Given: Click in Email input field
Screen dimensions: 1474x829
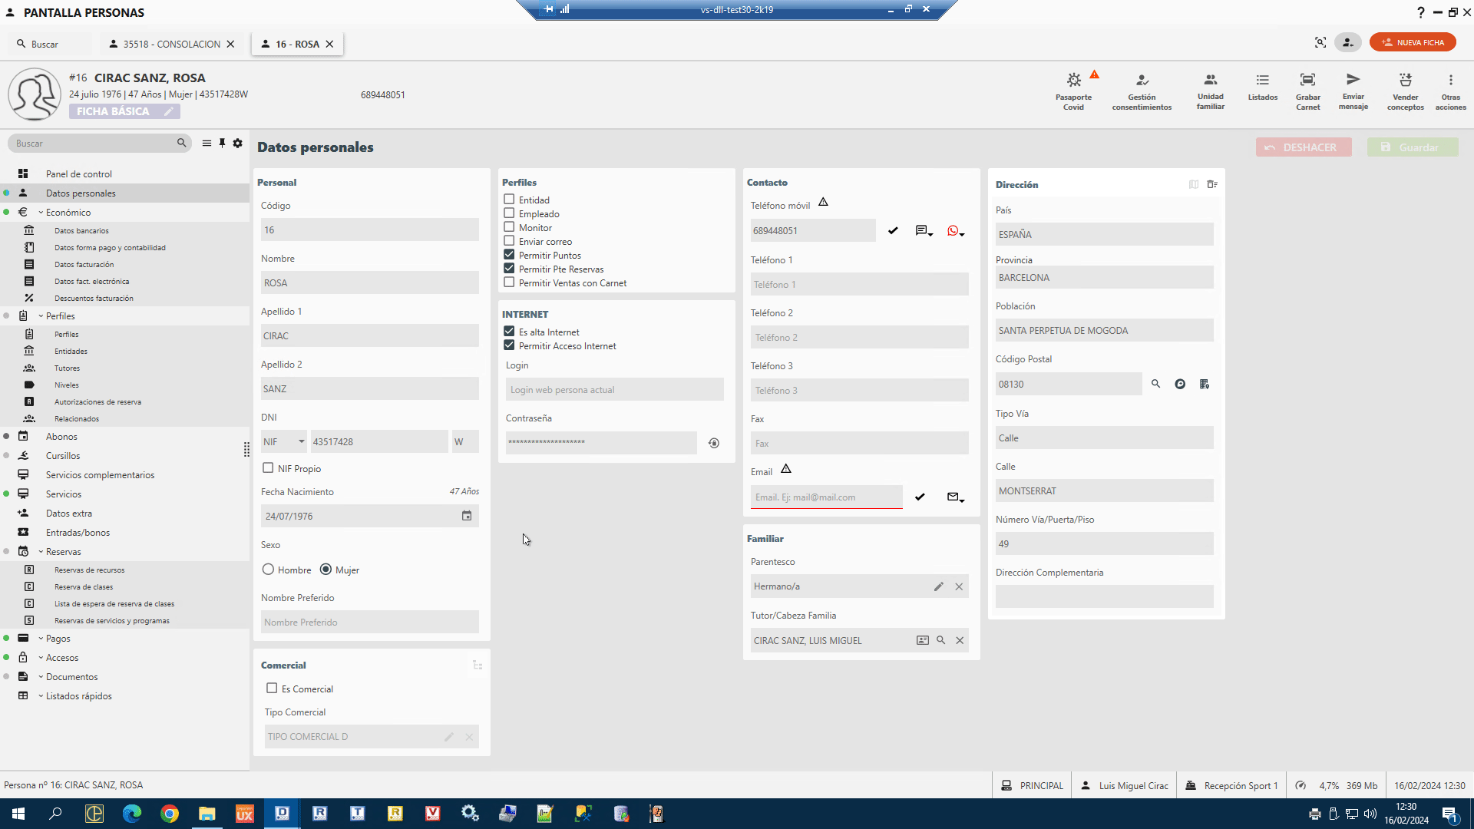Looking at the screenshot, I should click(826, 497).
